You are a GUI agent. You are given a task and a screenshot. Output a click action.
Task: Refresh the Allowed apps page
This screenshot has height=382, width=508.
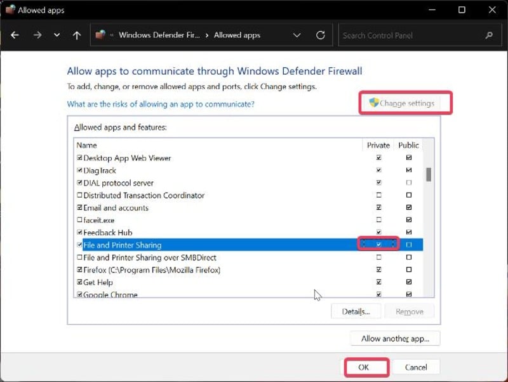tap(321, 35)
